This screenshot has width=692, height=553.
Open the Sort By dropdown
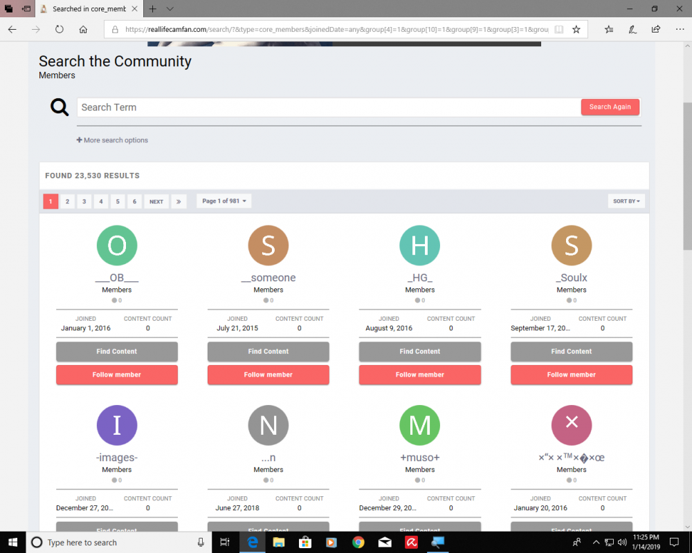(x=626, y=201)
